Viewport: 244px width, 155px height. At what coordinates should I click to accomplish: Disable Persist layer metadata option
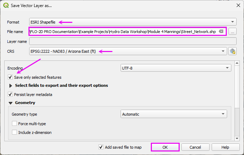point(10,95)
